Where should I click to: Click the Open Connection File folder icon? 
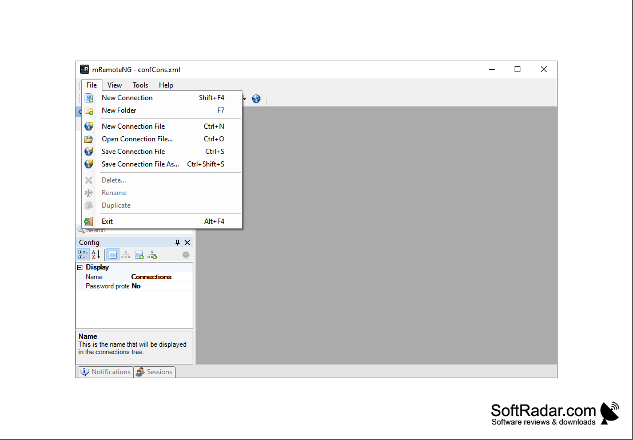click(89, 140)
